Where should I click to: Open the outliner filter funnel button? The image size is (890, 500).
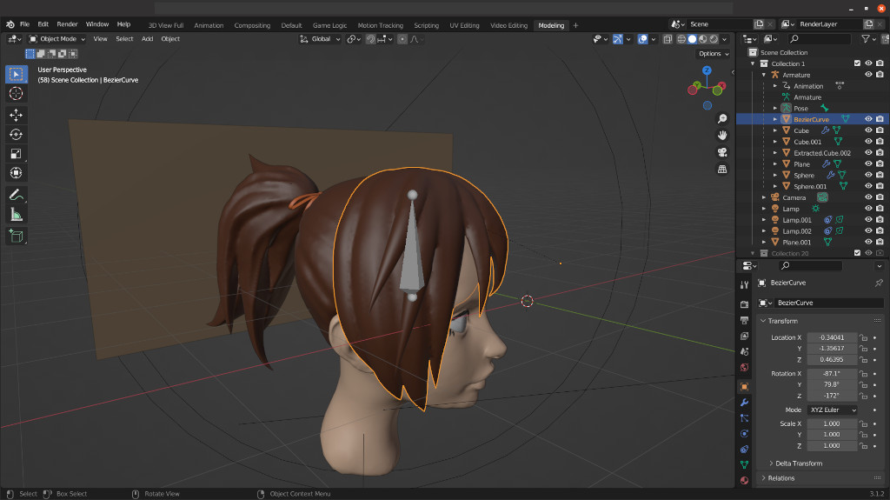[x=867, y=39]
